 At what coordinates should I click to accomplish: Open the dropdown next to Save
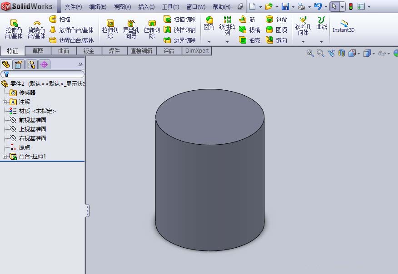tap(293, 7)
